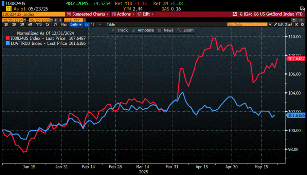Collapse panel with double chevron icon
Viewport: 307px width, 175px height.
point(270,24)
